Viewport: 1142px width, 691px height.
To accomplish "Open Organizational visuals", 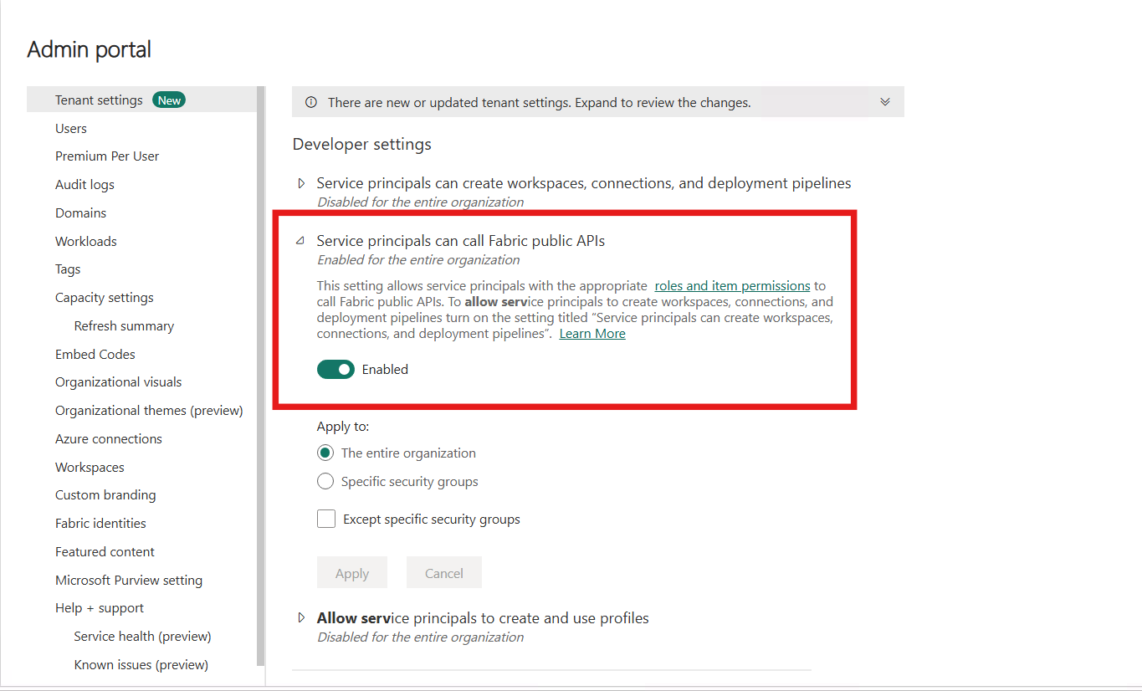I will point(118,382).
